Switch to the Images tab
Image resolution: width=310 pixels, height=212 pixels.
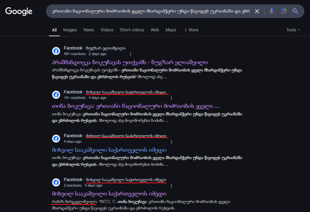point(70,30)
